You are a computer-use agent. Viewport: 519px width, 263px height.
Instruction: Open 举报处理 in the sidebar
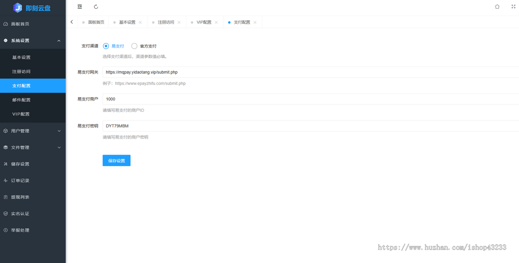pos(33,230)
